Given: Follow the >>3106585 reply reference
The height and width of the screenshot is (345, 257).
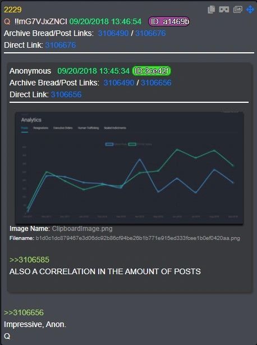Looking at the screenshot, I should pos(29,260).
